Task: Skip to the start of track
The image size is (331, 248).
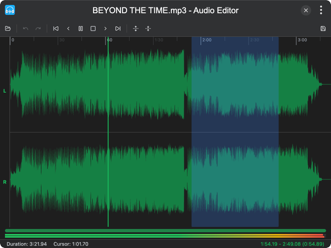Action: 56,29
